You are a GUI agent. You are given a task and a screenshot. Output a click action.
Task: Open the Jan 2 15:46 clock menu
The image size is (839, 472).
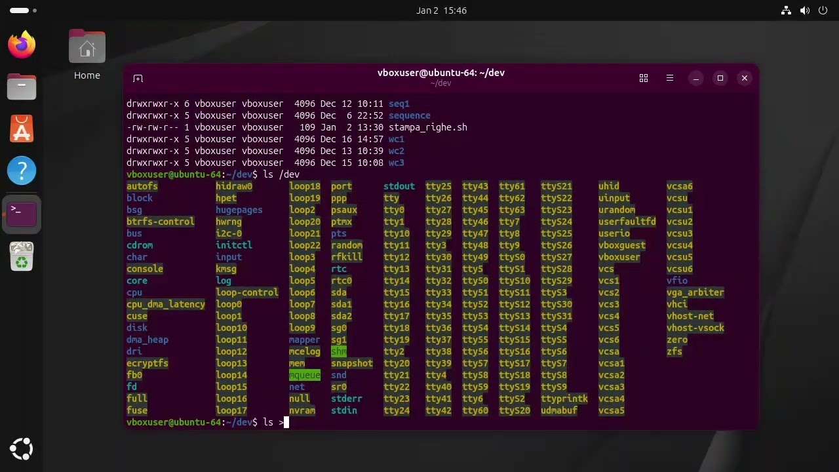click(441, 10)
